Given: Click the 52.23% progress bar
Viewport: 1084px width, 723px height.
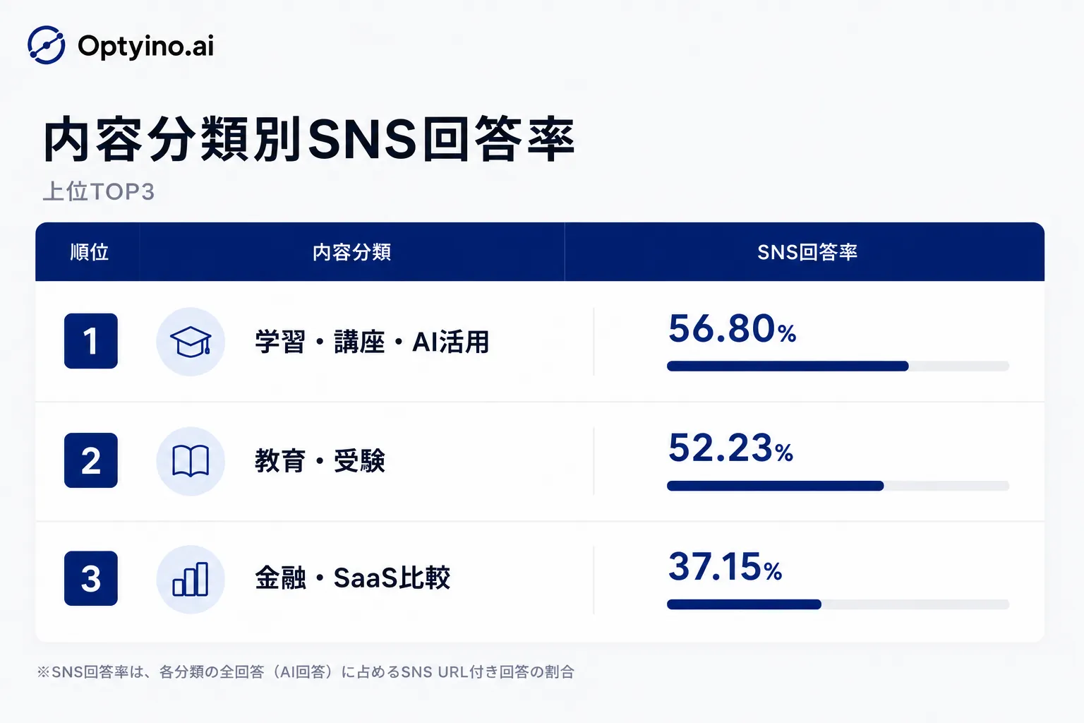Looking at the screenshot, I should [838, 486].
